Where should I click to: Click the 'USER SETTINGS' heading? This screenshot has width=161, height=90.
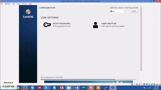tap(50, 17)
